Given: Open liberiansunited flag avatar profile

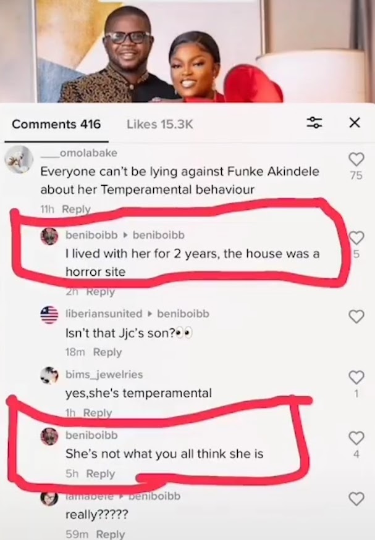Looking at the screenshot, I should point(49,314).
